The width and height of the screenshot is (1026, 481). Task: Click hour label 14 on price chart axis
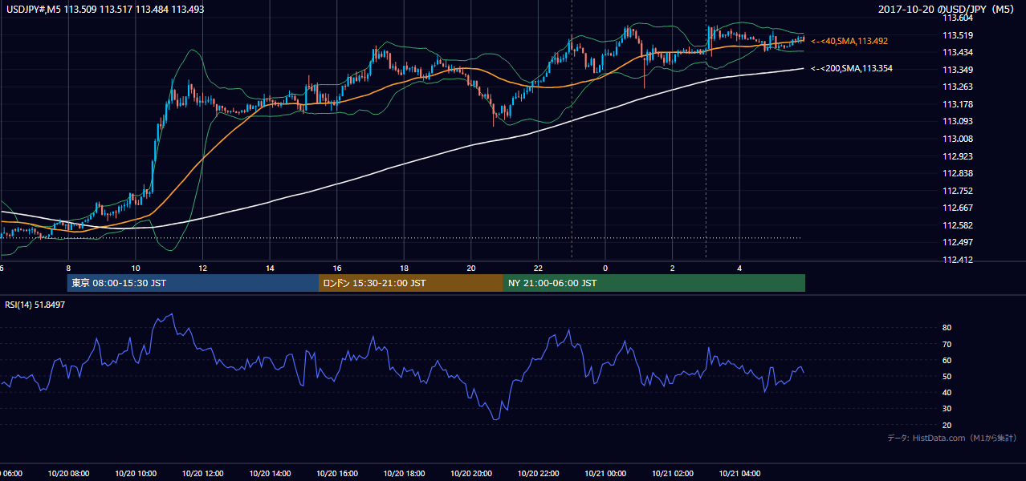270,268
